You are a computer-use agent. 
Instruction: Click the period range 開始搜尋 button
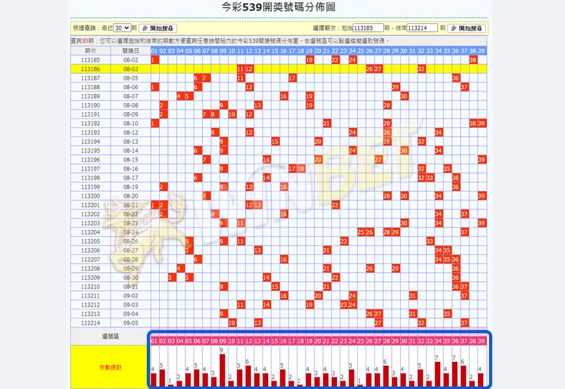point(466,29)
